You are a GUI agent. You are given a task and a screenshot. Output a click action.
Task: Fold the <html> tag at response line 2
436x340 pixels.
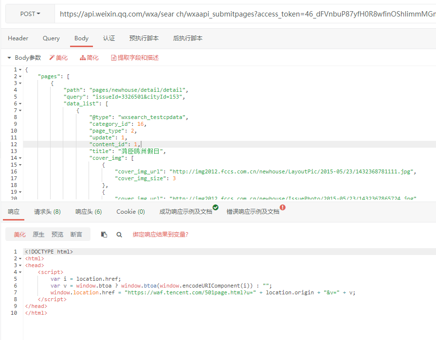click(x=20, y=259)
